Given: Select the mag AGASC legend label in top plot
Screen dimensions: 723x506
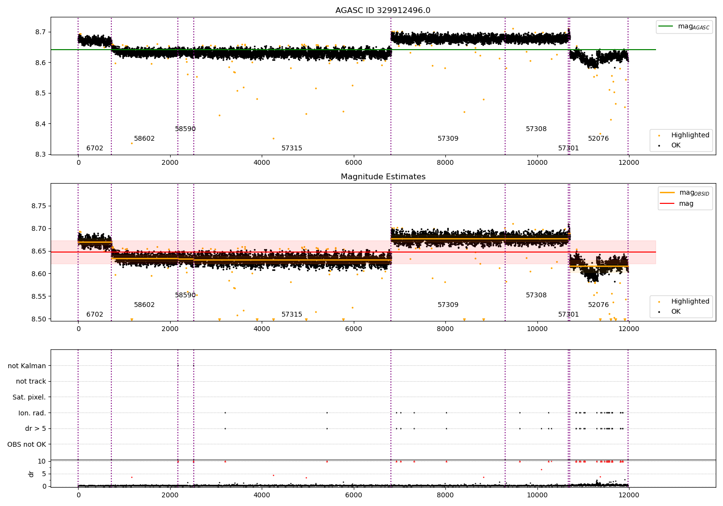Looking at the screenshot, I should point(694,27).
